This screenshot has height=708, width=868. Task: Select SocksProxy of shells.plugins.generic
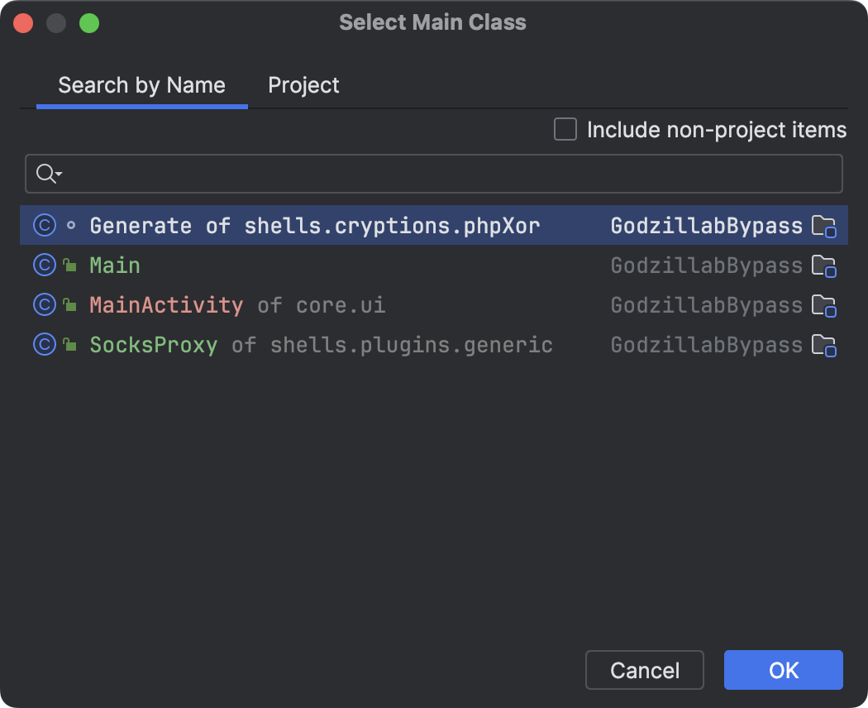click(321, 345)
